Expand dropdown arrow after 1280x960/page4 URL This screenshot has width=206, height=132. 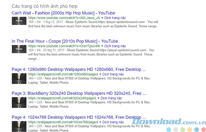pyautogui.click(x=100, y=74)
